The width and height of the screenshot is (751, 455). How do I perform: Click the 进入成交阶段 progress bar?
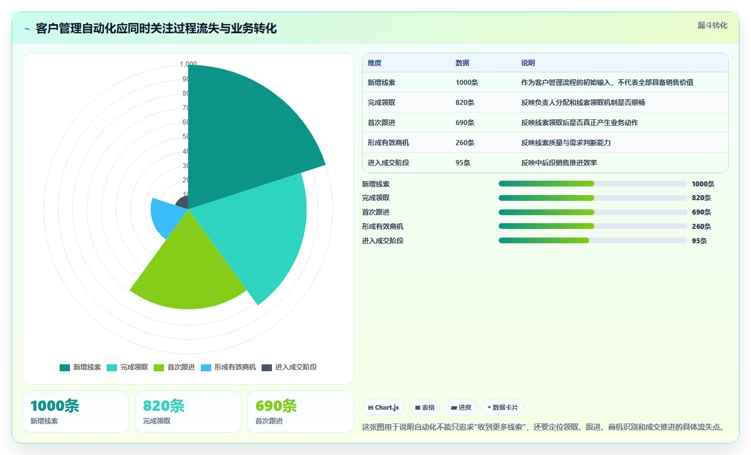click(593, 240)
